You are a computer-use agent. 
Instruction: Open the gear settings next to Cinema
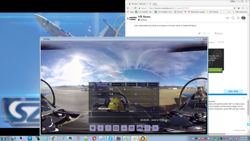pos(108,85)
